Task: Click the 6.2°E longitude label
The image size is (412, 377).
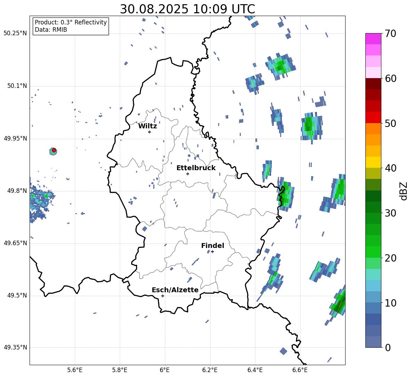Action: coord(210,370)
